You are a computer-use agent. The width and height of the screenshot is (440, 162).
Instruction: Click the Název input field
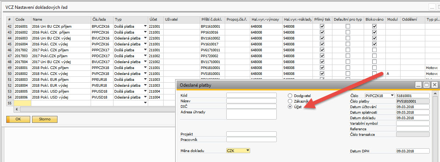pos(251,101)
